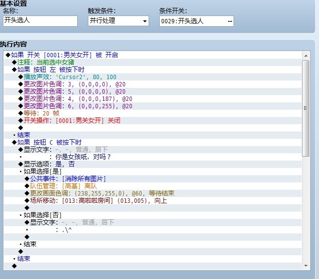319x279 pixels.
Task: Click the vertical scrollbar thumb
Action: (305, 108)
